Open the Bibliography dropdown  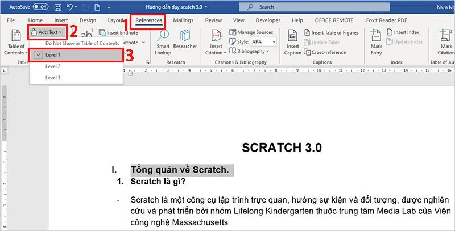[x=249, y=51]
